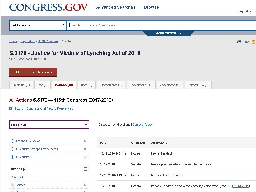
Task: Go to the Home breadcrumb link
Action: pyautogui.click(x=13, y=41)
